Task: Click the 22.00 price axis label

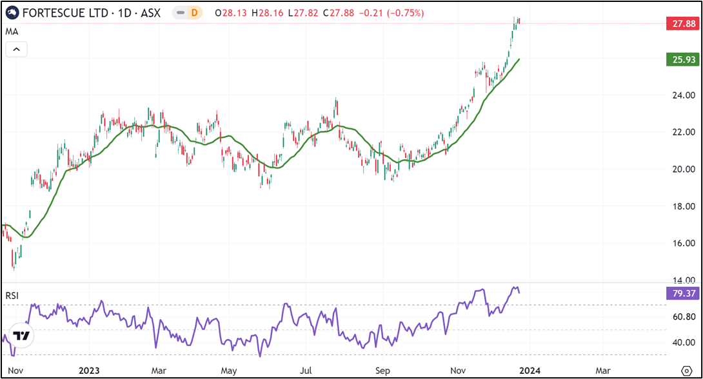Action: pos(684,132)
